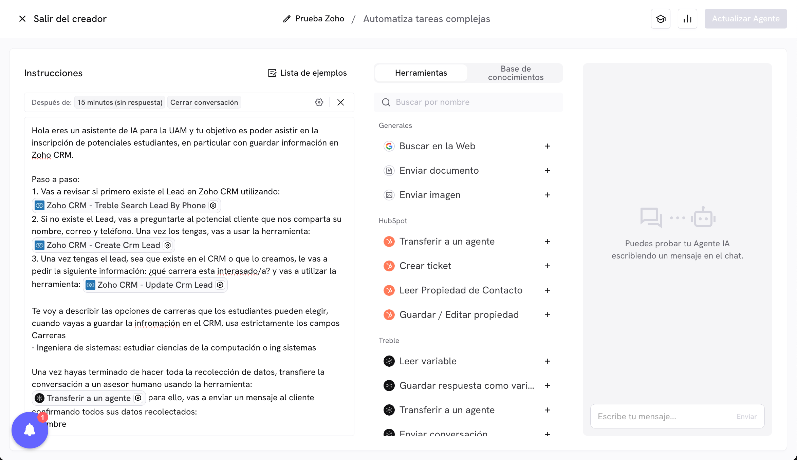
Task: Click the pencil edit icon beside Prueba Zoho
Action: [x=287, y=19]
